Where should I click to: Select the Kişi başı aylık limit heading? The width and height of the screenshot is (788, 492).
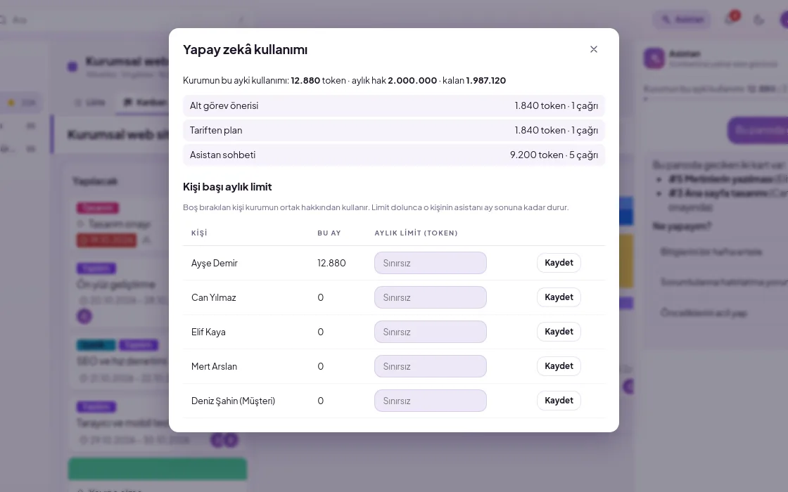pyautogui.click(x=227, y=187)
